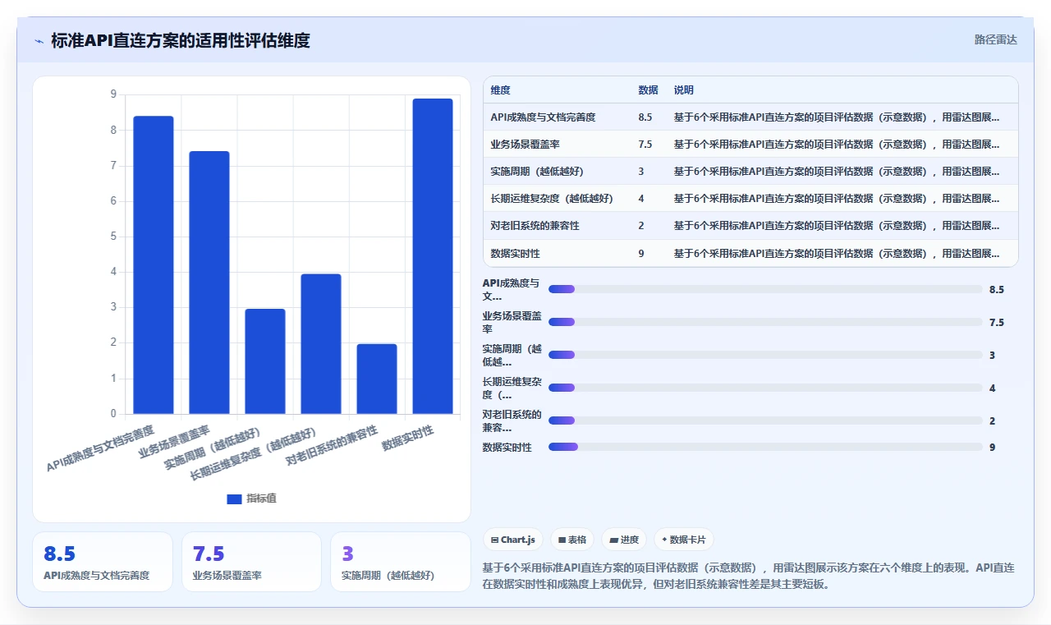
Task: Select the 表格 tag chip
Action: (x=572, y=540)
